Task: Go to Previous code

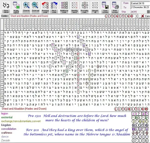Action: (x=45, y=7)
